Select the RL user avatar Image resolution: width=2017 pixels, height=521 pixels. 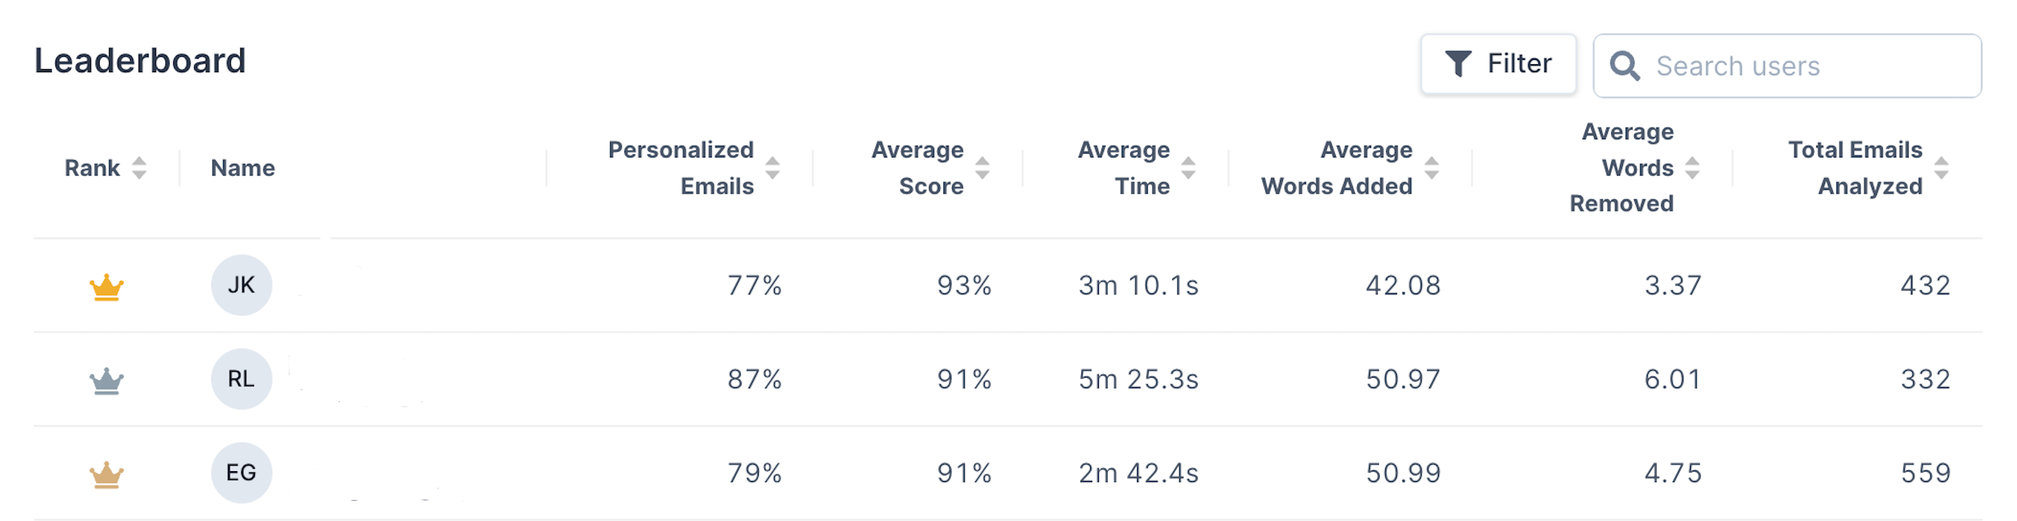[x=241, y=379]
